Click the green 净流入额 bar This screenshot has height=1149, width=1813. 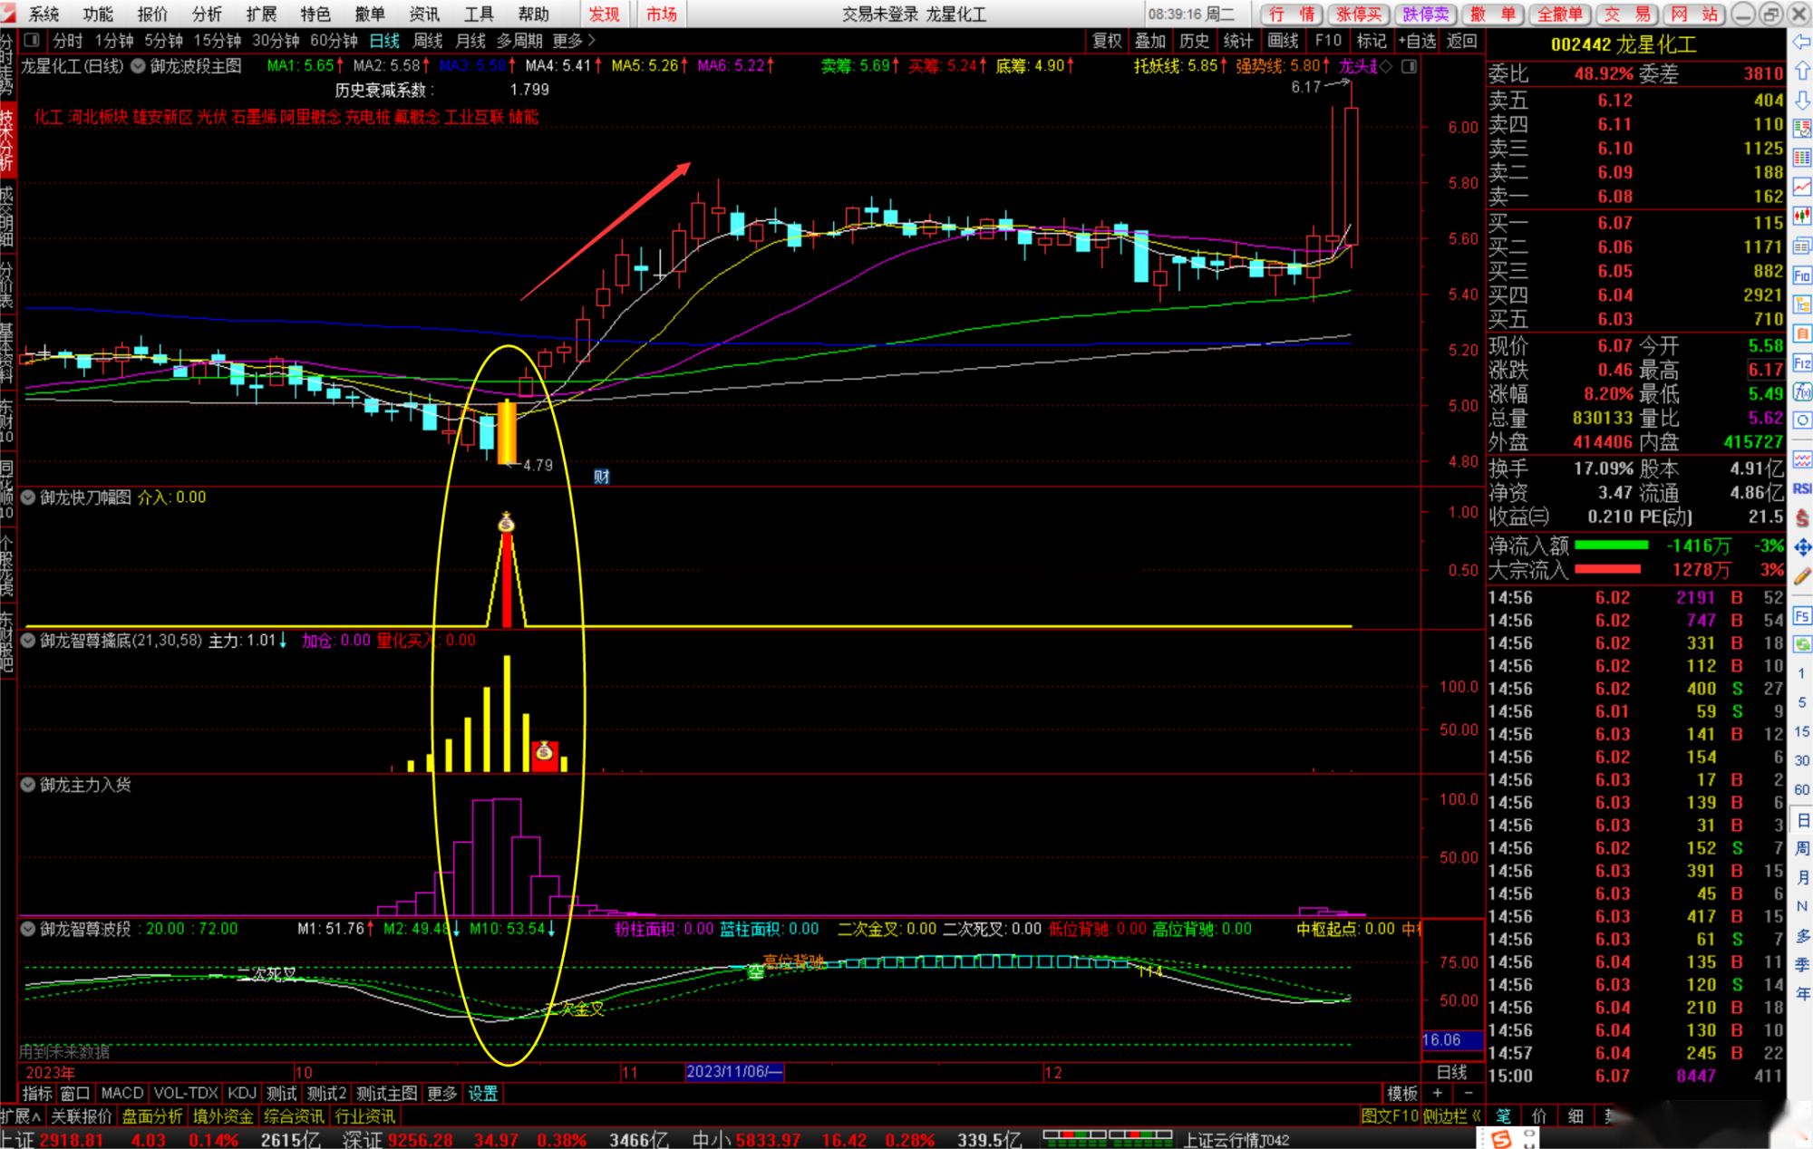[x=1611, y=546]
